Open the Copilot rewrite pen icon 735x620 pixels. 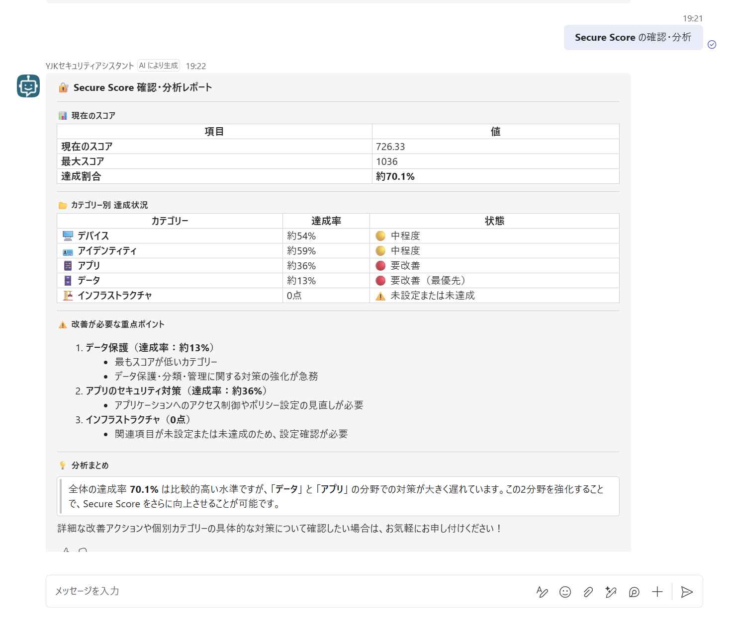pos(611,592)
